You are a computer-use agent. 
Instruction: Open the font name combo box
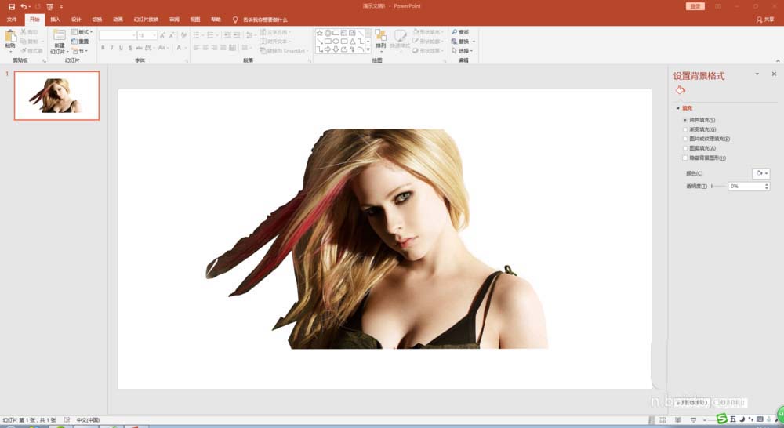[118, 35]
